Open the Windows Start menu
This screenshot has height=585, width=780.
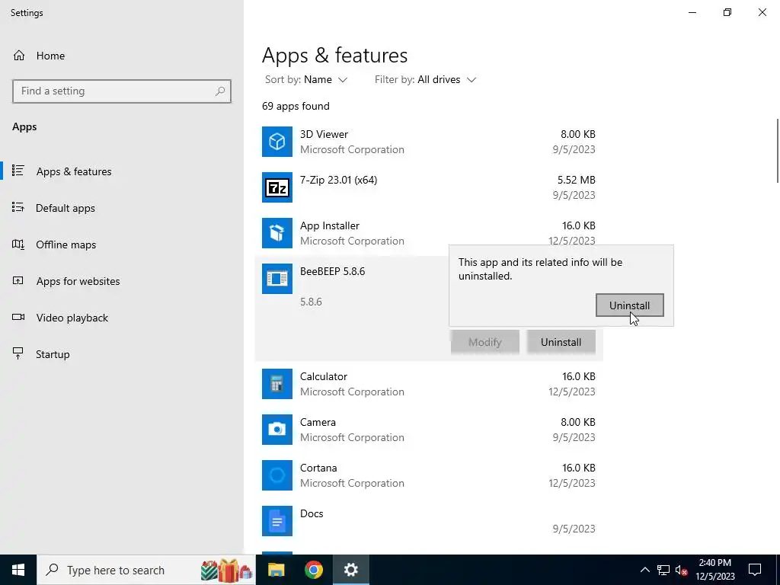[18, 570]
